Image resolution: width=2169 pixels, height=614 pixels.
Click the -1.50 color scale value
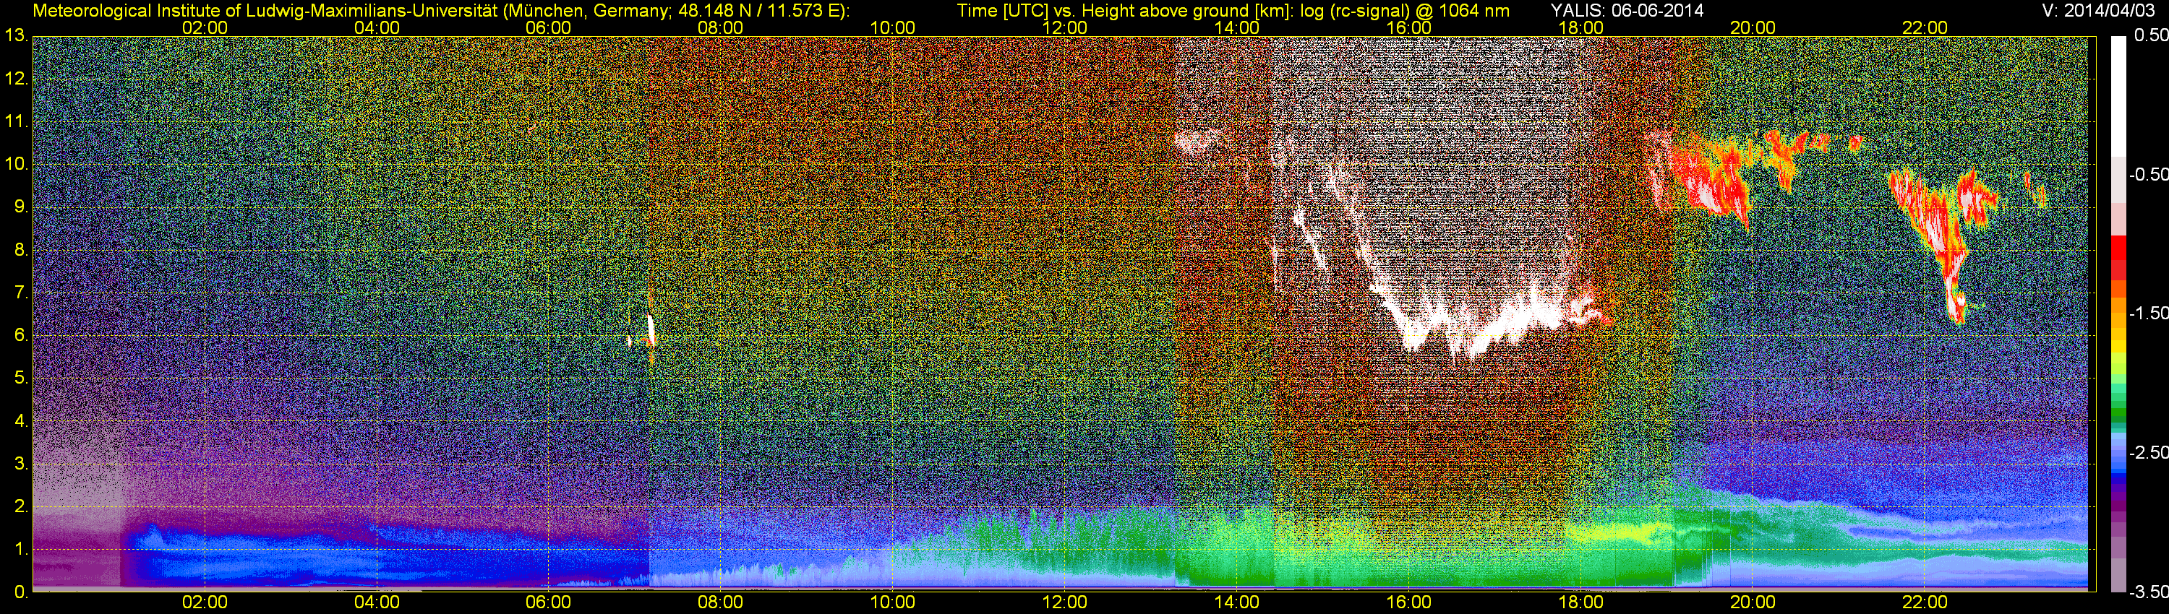click(x=2148, y=314)
